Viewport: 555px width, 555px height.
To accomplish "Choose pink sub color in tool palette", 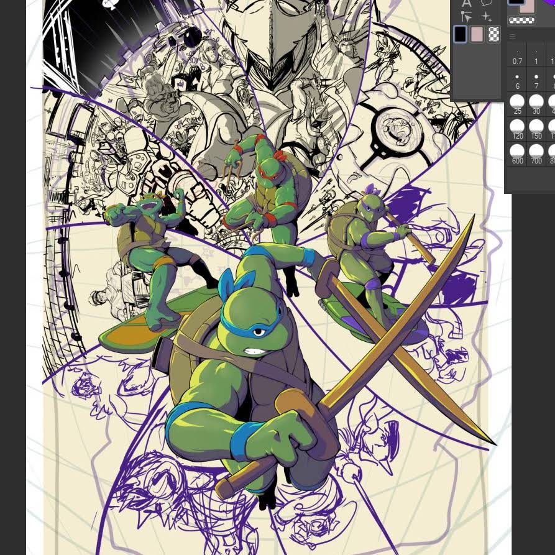I will point(477,34).
